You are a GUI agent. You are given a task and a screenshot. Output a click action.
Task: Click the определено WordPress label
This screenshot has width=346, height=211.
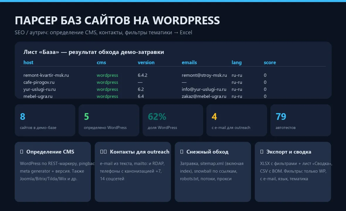coord(105,128)
